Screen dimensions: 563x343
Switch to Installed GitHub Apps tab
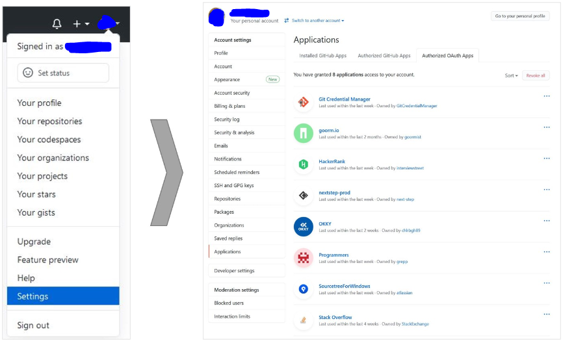(323, 56)
